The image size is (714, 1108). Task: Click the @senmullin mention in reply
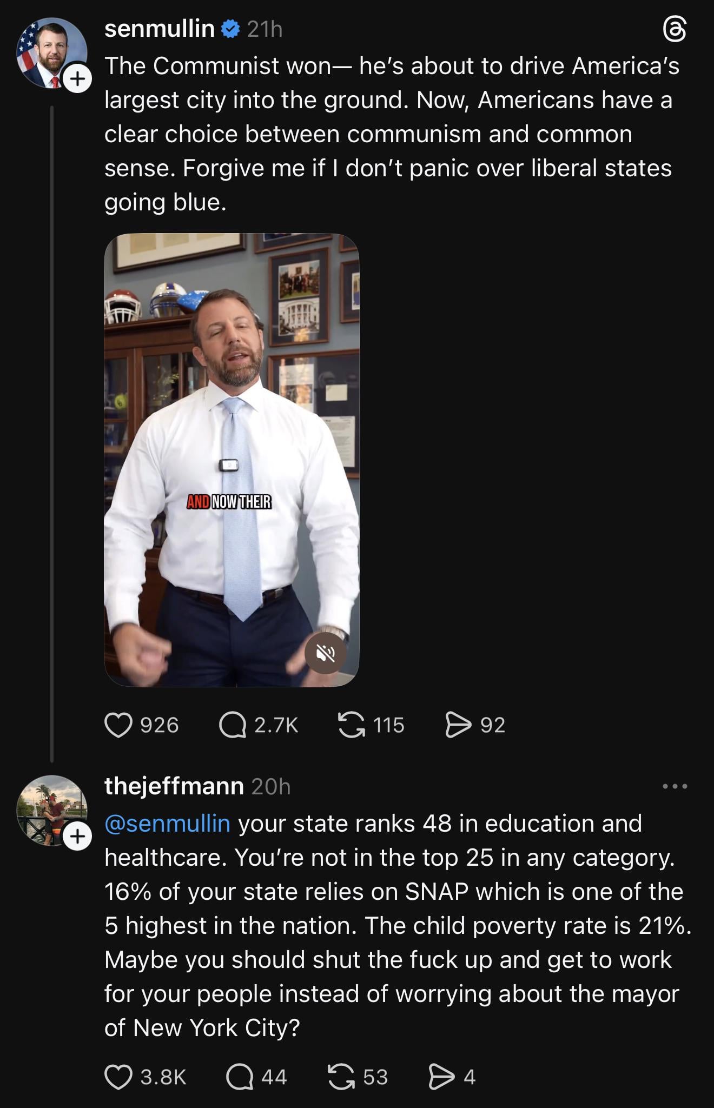(167, 824)
